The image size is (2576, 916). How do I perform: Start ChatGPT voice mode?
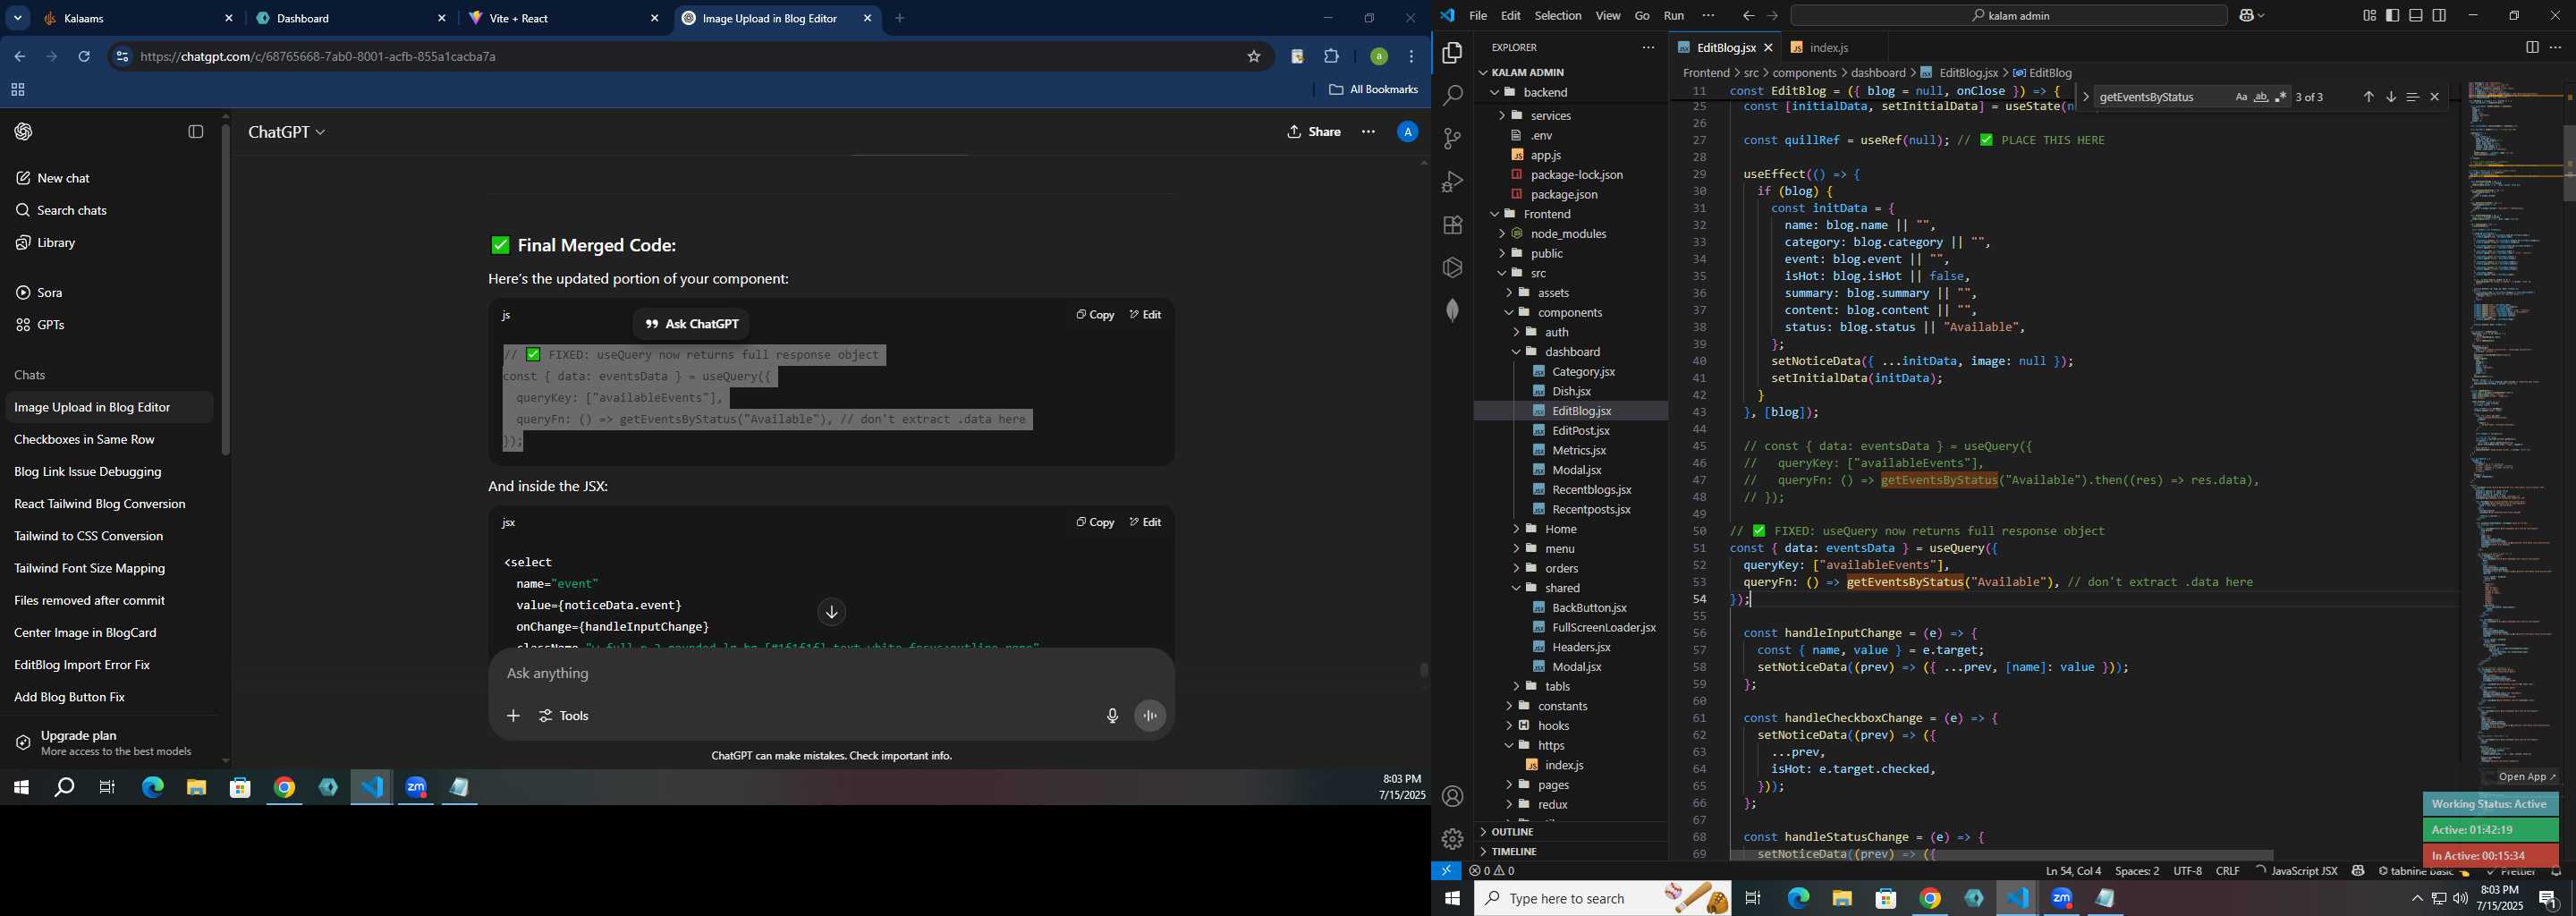click(1150, 716)
